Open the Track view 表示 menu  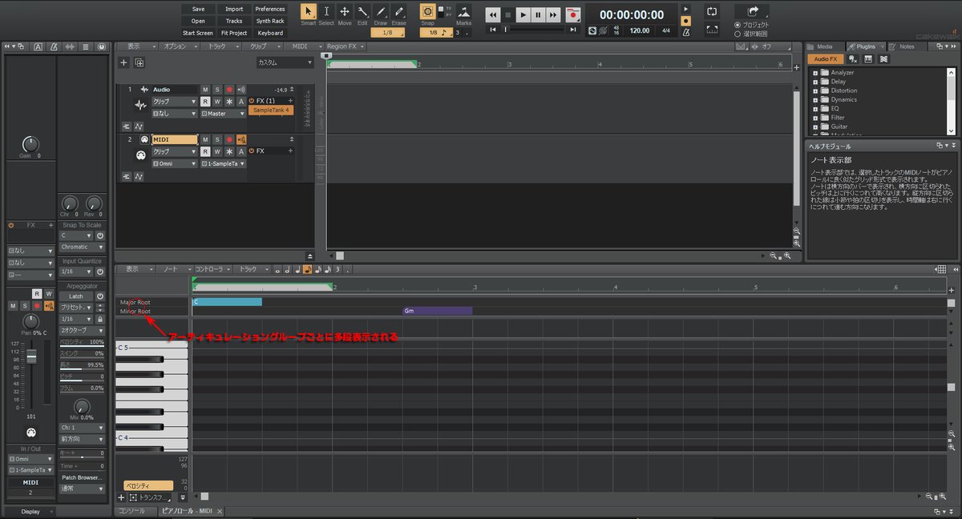click(136, 46)
